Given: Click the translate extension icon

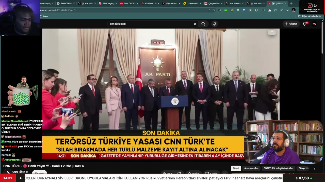Looking at the screenshot, I should click(x=244, y=10).
